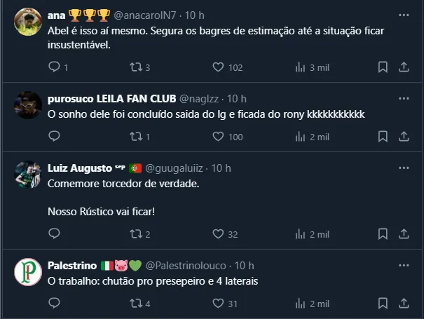Share ana's tweet
This screenshot has height=319, width=424.
pyautogui.click(x=404, y=67)
